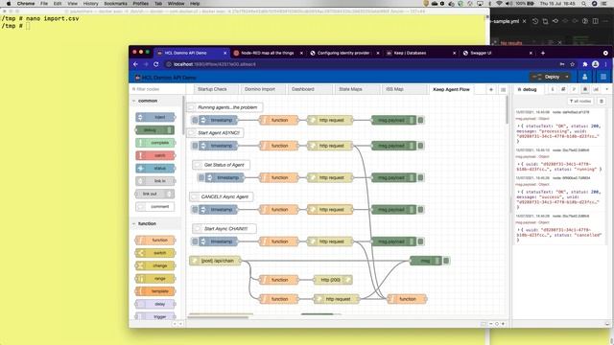The width and height of the screenshot is (614, 345).
Task: Select the link out node in palette
Action: coord(154,194)
